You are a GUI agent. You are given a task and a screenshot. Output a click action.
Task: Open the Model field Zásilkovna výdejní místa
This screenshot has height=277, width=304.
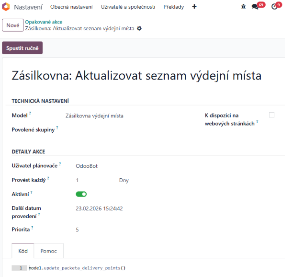coord(94,116)
